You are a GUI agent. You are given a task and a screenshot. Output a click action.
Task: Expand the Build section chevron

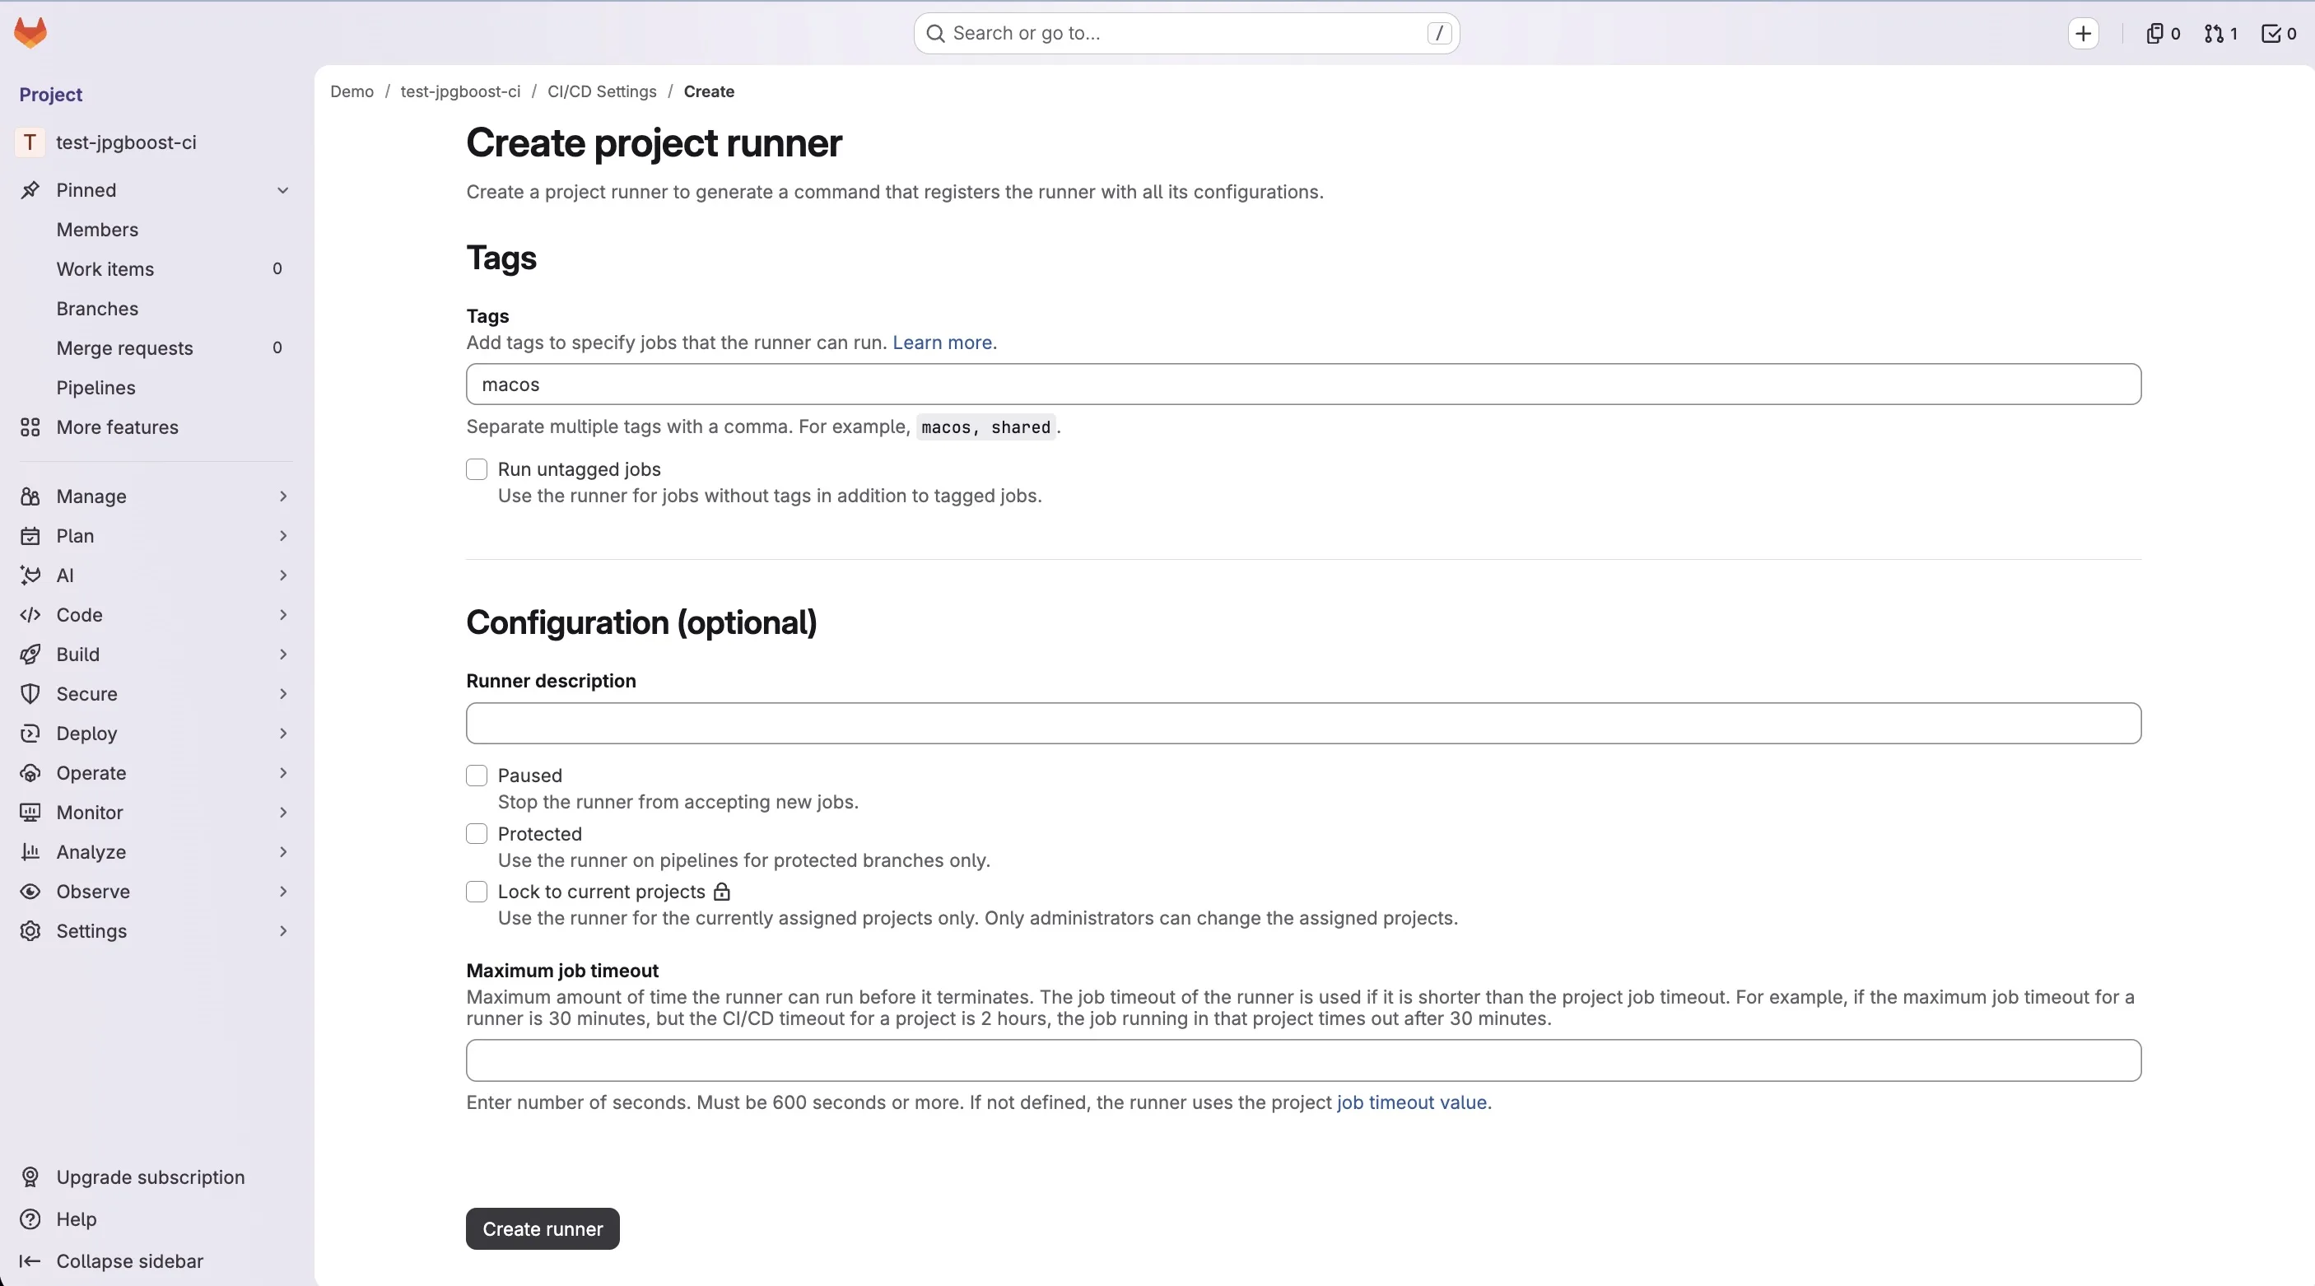tap(283, 655)
